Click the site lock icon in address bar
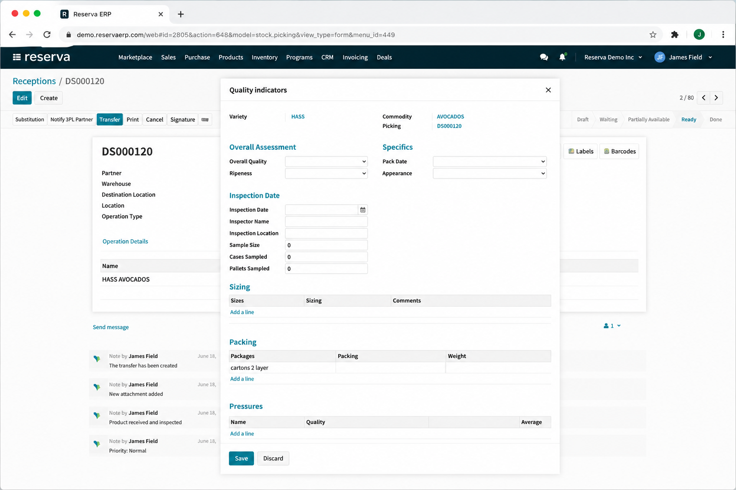This screenshot has height=490, width=736. click(x=69, y=34)
